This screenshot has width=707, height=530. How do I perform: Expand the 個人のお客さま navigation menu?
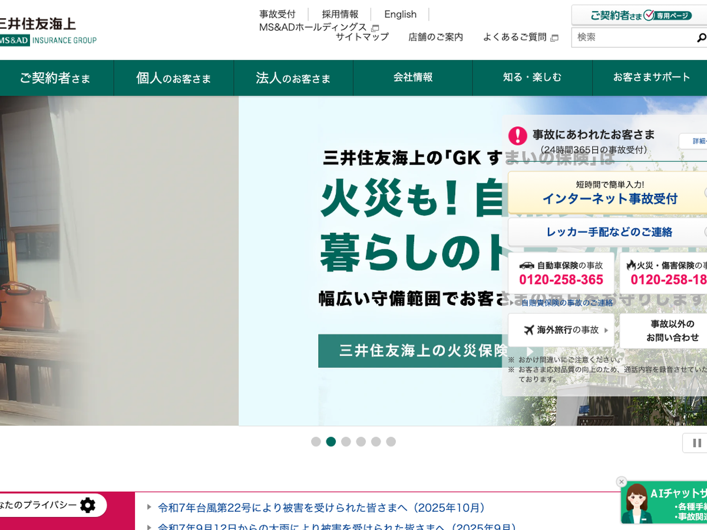click(x=173, y=78)
